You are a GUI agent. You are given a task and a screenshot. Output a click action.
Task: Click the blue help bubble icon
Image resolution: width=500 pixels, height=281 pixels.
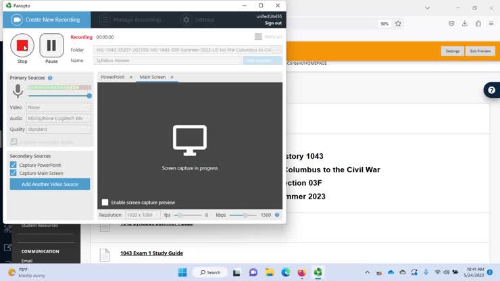[x=492, y=91]
